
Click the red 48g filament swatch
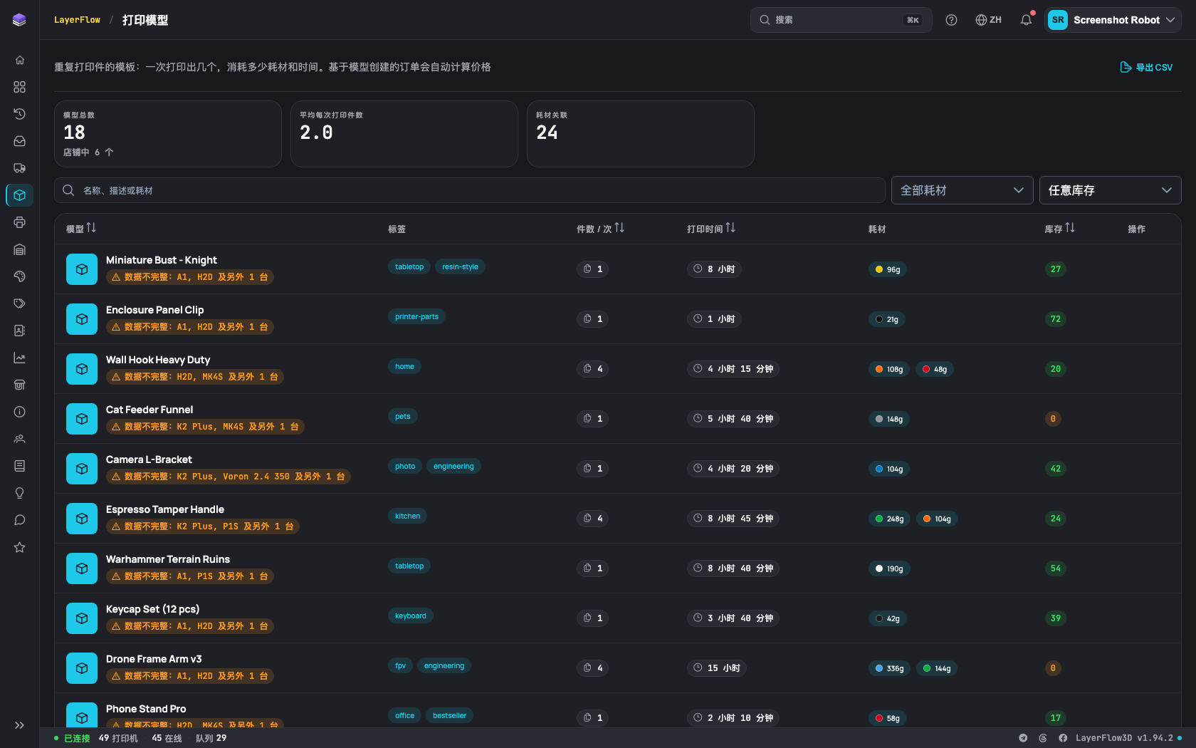point(935,369)
